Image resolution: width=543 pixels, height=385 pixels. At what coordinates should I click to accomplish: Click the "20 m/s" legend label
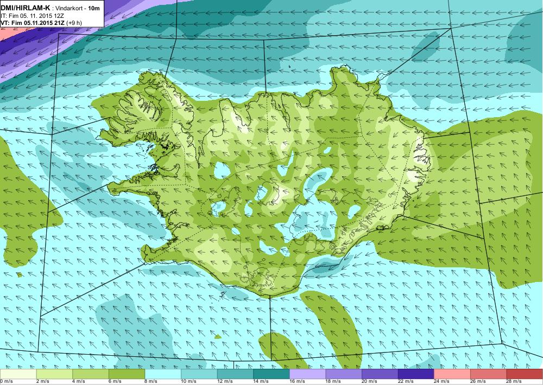tap(369, 382)
